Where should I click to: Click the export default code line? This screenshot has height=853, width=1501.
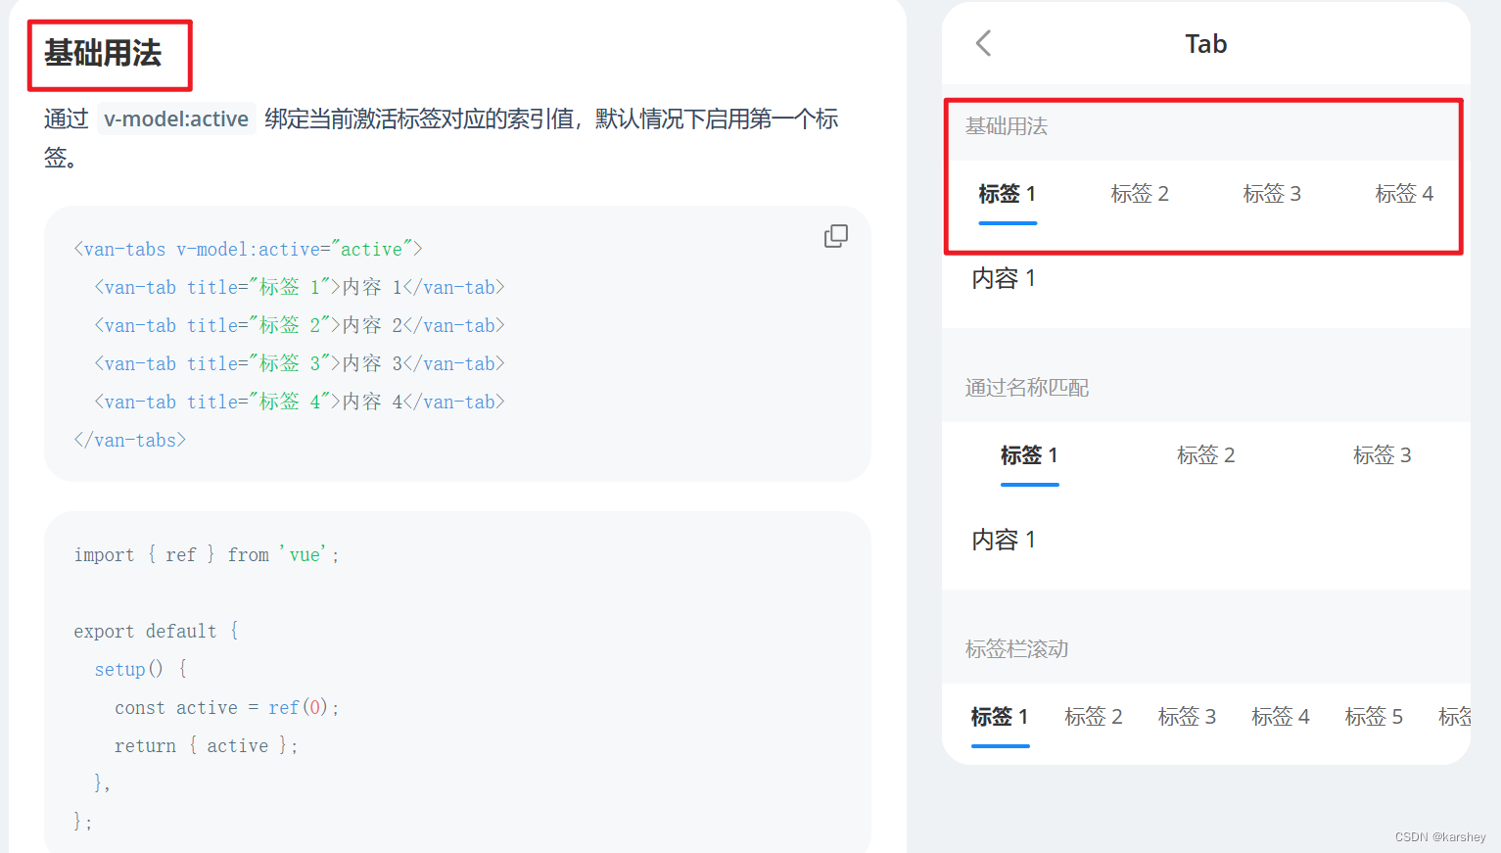pyautogui.click(x=156, y=632)
